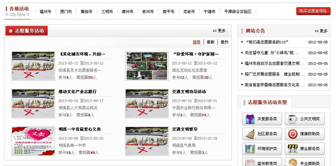
Task: Open the "珍爱环境·守护家园 activity title
Action: [196, 54]
